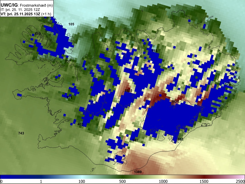The image size is (245, 184).
Task: Click the legend tick label 500
Action: coord(122,181)
